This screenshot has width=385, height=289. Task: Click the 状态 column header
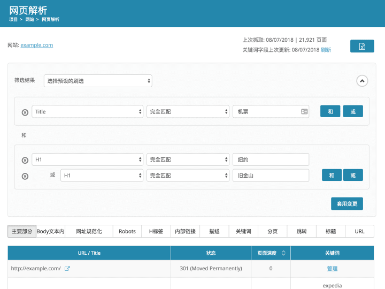[x=211, y=253]
